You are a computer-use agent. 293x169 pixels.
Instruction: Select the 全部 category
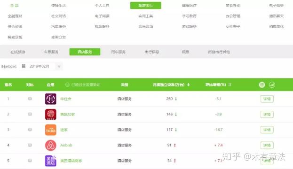coord(15,6)
